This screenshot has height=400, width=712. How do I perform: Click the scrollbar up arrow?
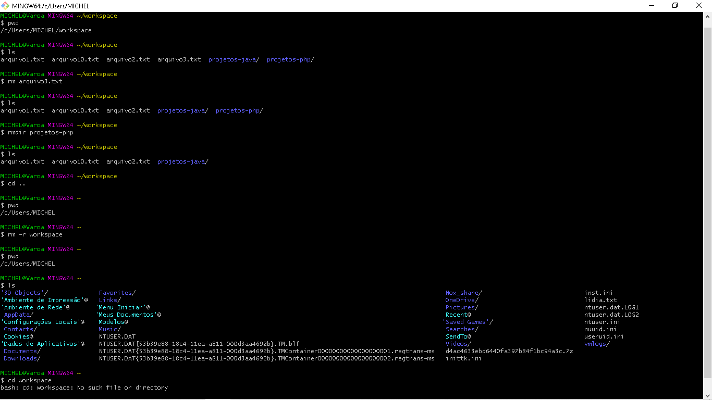coord(707,16)
